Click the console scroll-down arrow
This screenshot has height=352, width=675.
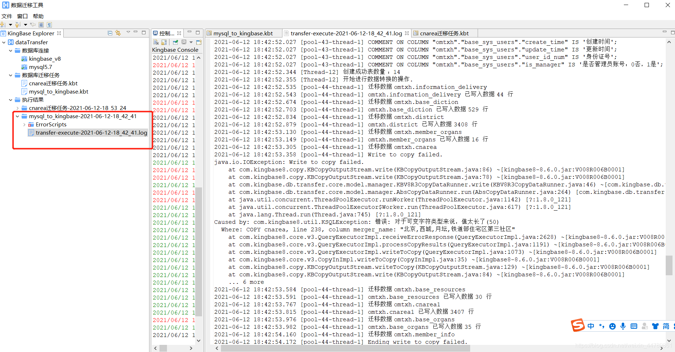(x=199, y=341)
